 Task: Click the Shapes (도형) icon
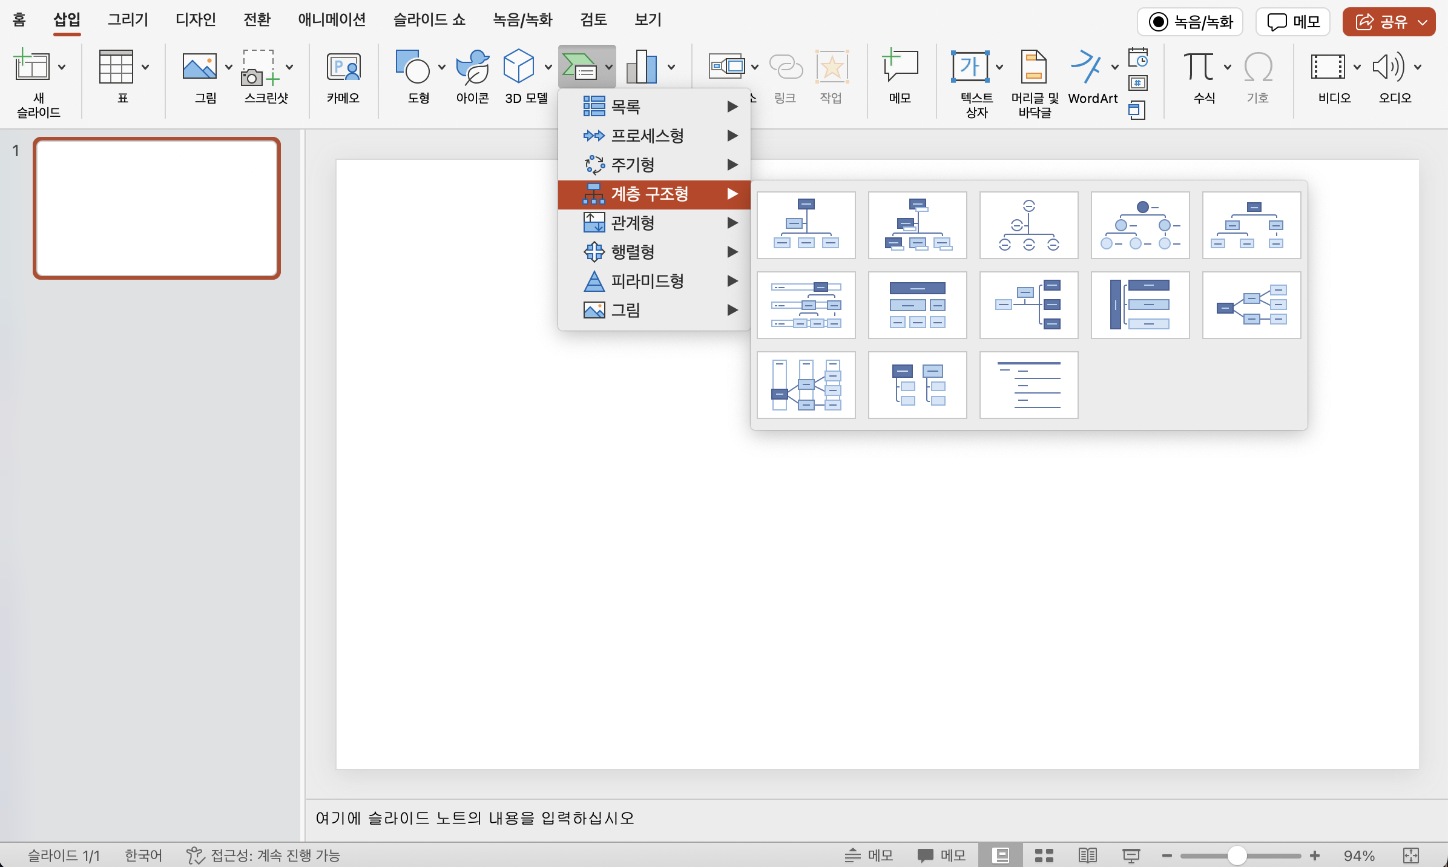413,67
